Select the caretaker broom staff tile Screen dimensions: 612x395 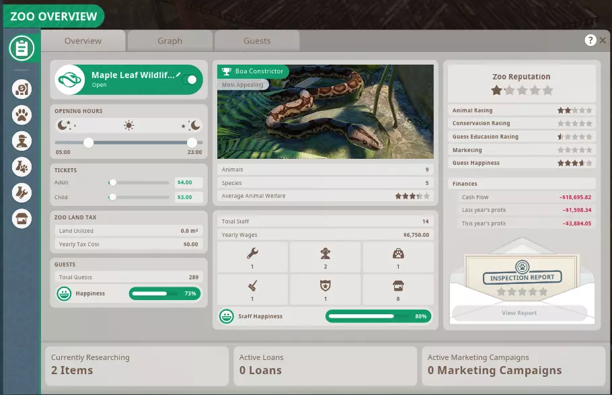252,289
